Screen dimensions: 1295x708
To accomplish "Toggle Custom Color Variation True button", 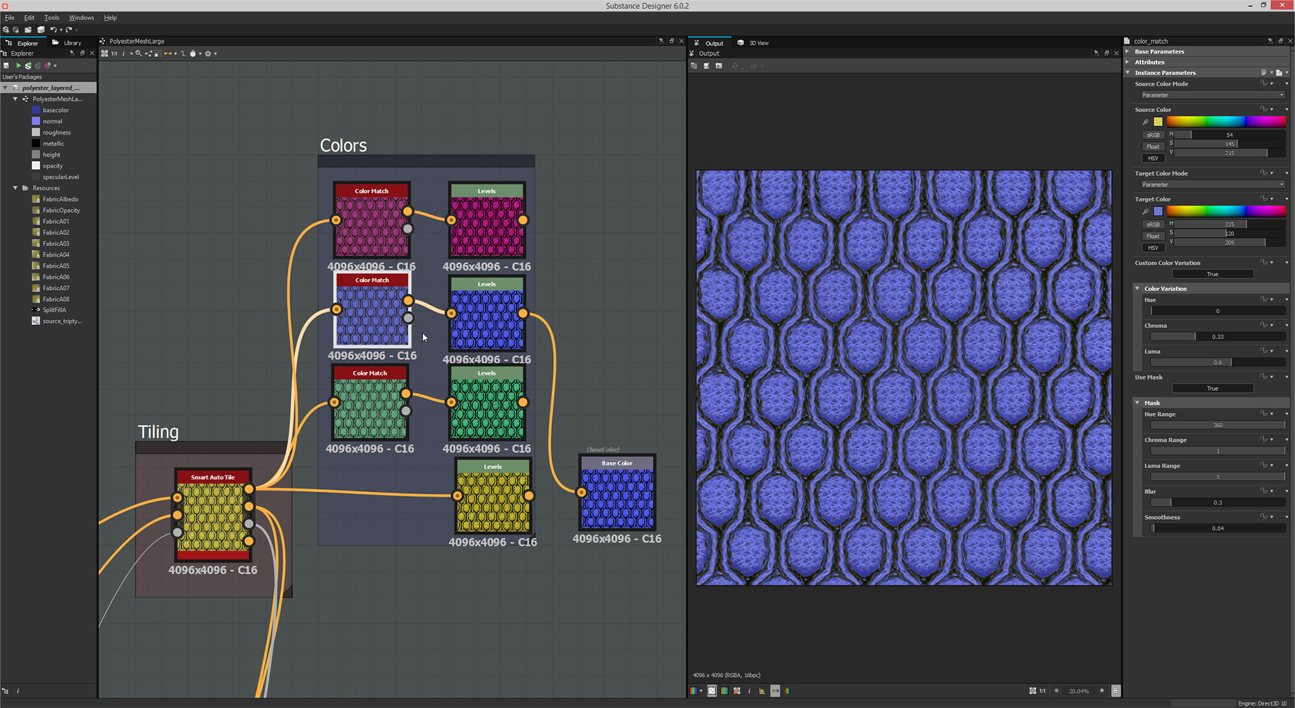I will (1212, 274).
